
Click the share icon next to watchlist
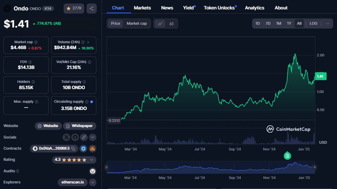91,8
